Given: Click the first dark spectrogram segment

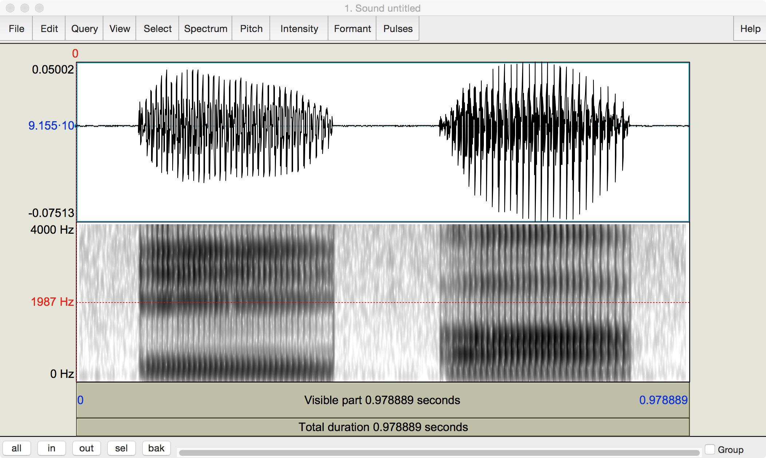Looking at the screenshot, I should coord(237,302).
